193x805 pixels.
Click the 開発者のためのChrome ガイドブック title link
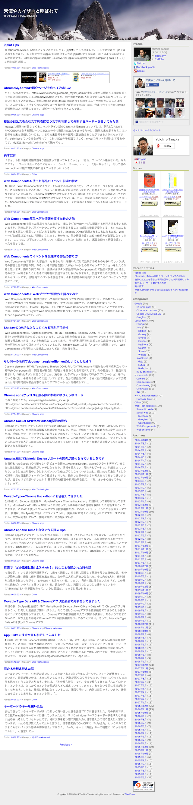click(x=149, y=190)
